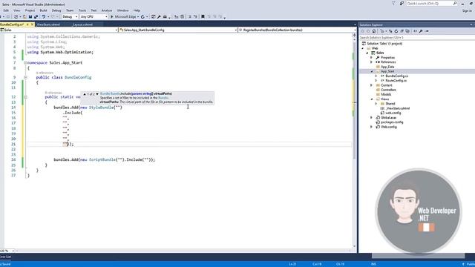
Task: Click the wrench icon in the main toolbar
Action: 159,16
